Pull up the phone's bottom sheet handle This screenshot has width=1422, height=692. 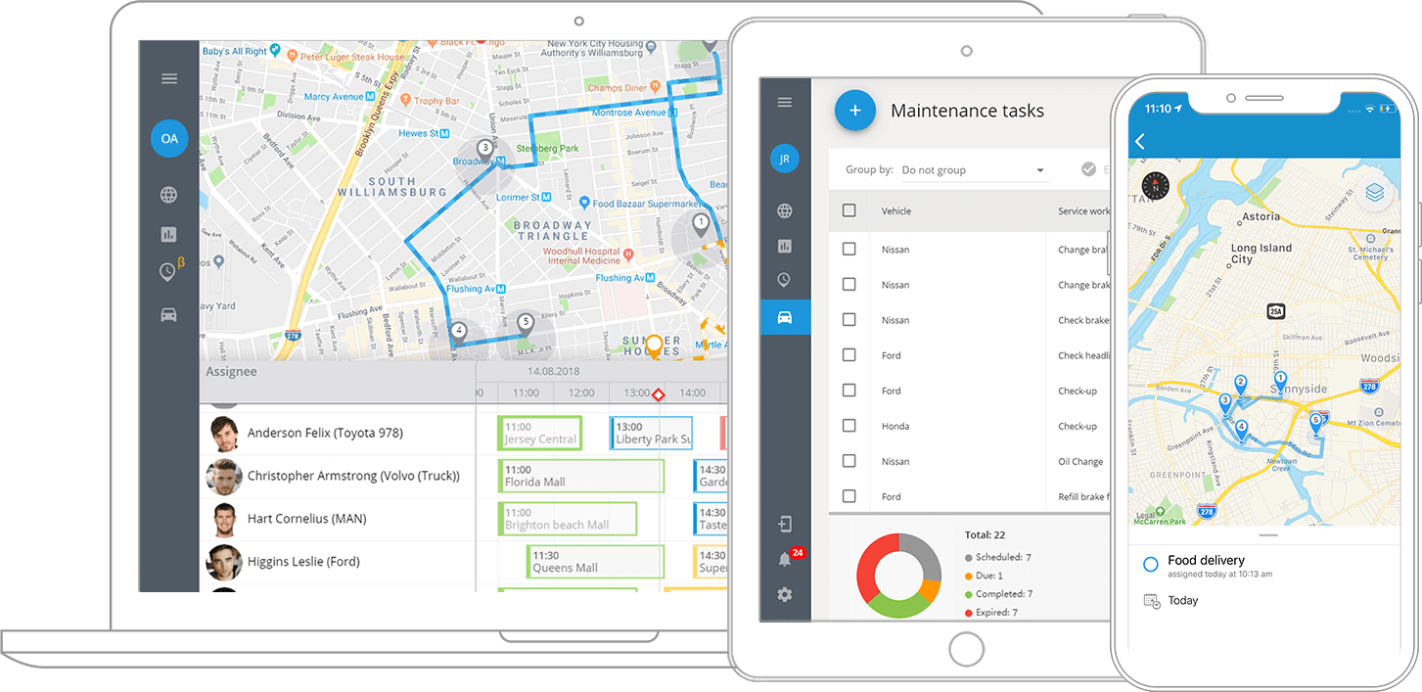(x=1268, y=535)
